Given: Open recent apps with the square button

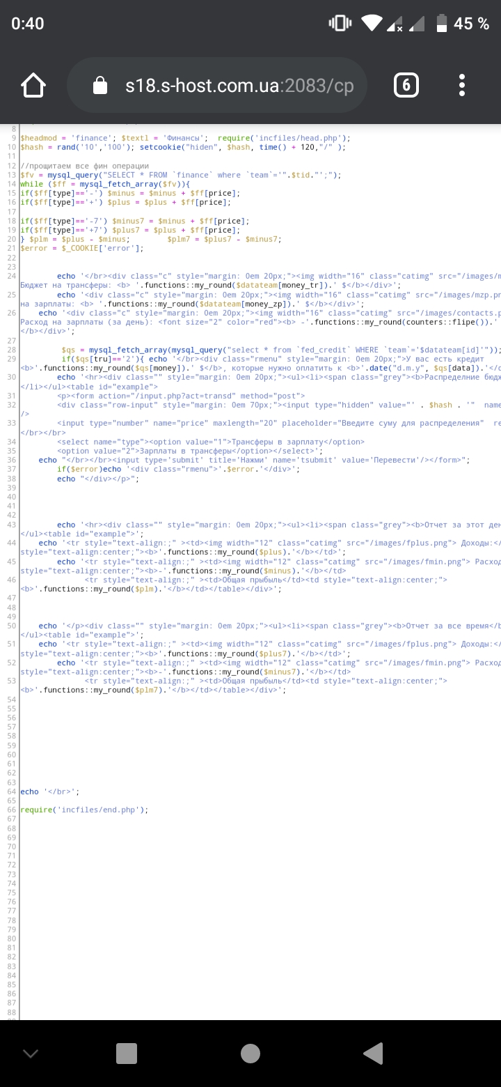Looking at the screenshot, I should point(126,1053).
